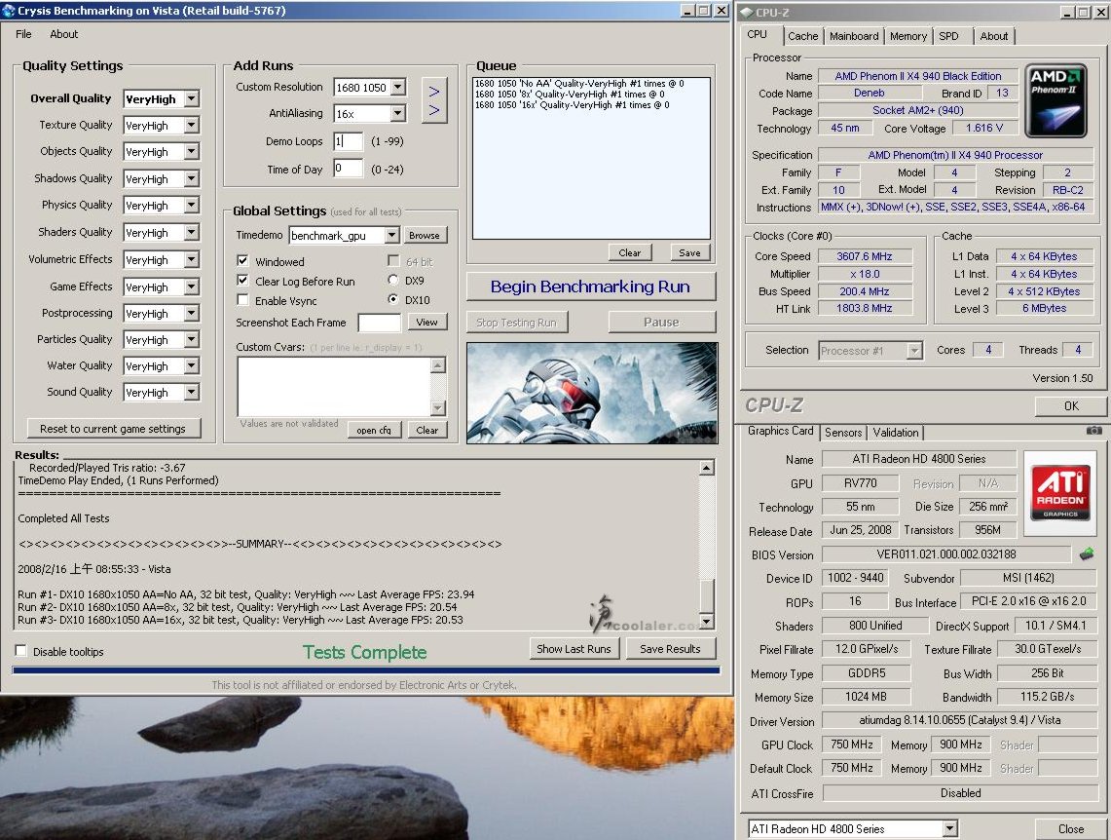The height and width of the screenshot is (840, 1111).
Task: Expand the Timedemo benchmark_gpu dropdown
Action: click(391, 236)
